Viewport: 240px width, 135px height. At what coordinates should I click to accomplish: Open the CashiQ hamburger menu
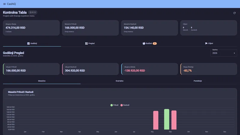[4, 4]
